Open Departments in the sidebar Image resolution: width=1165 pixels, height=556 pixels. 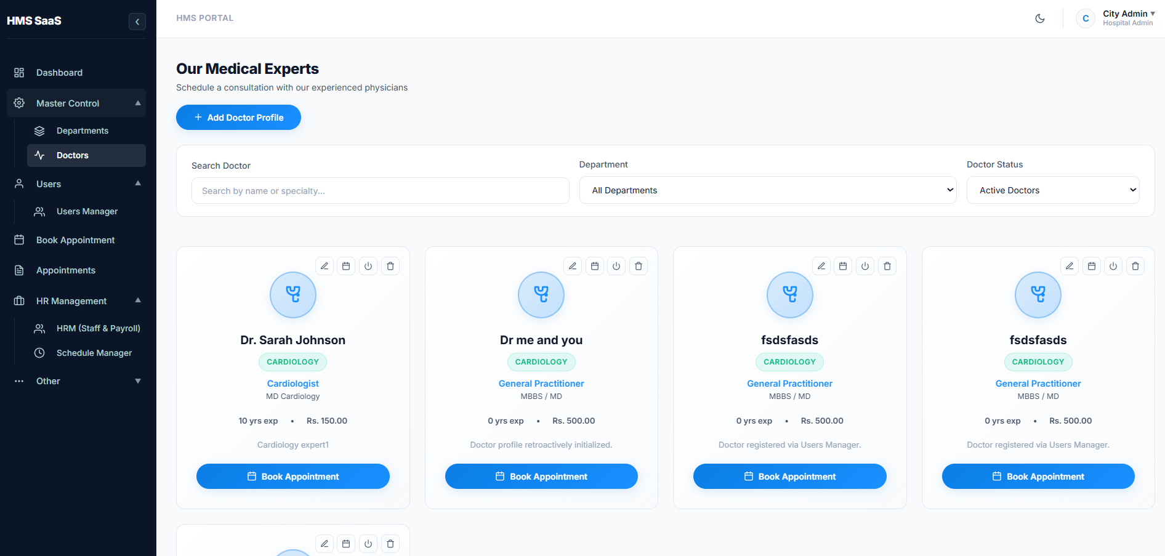coord(86,131)
